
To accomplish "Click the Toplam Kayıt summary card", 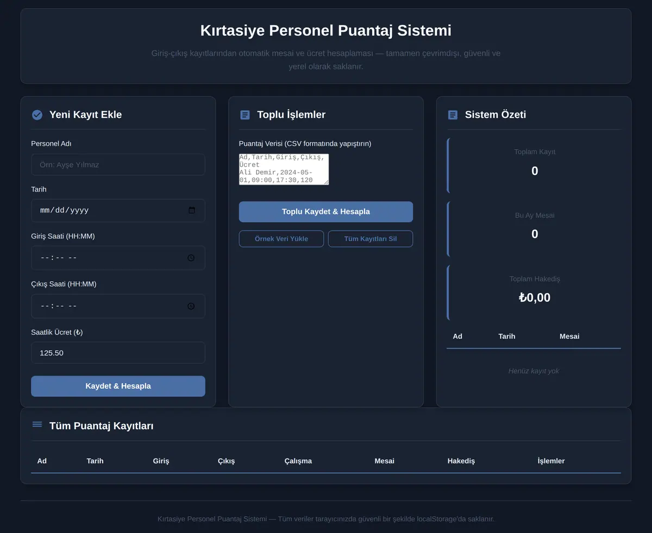I will (x=534, y=166).
